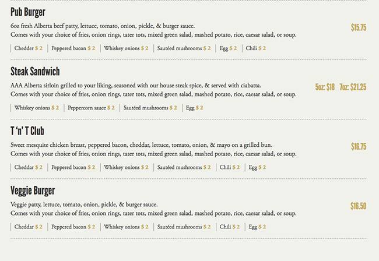Select the Steak Sandwich title
This screenshot has width=379, height=261.
coord(35,72)
